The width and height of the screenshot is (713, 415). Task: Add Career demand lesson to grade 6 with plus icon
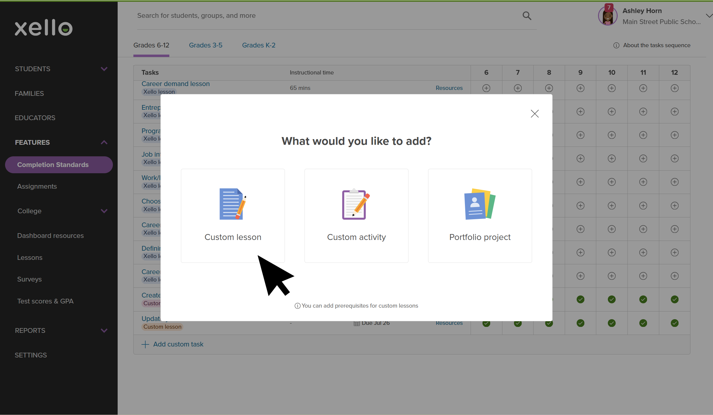pos(486,88)
